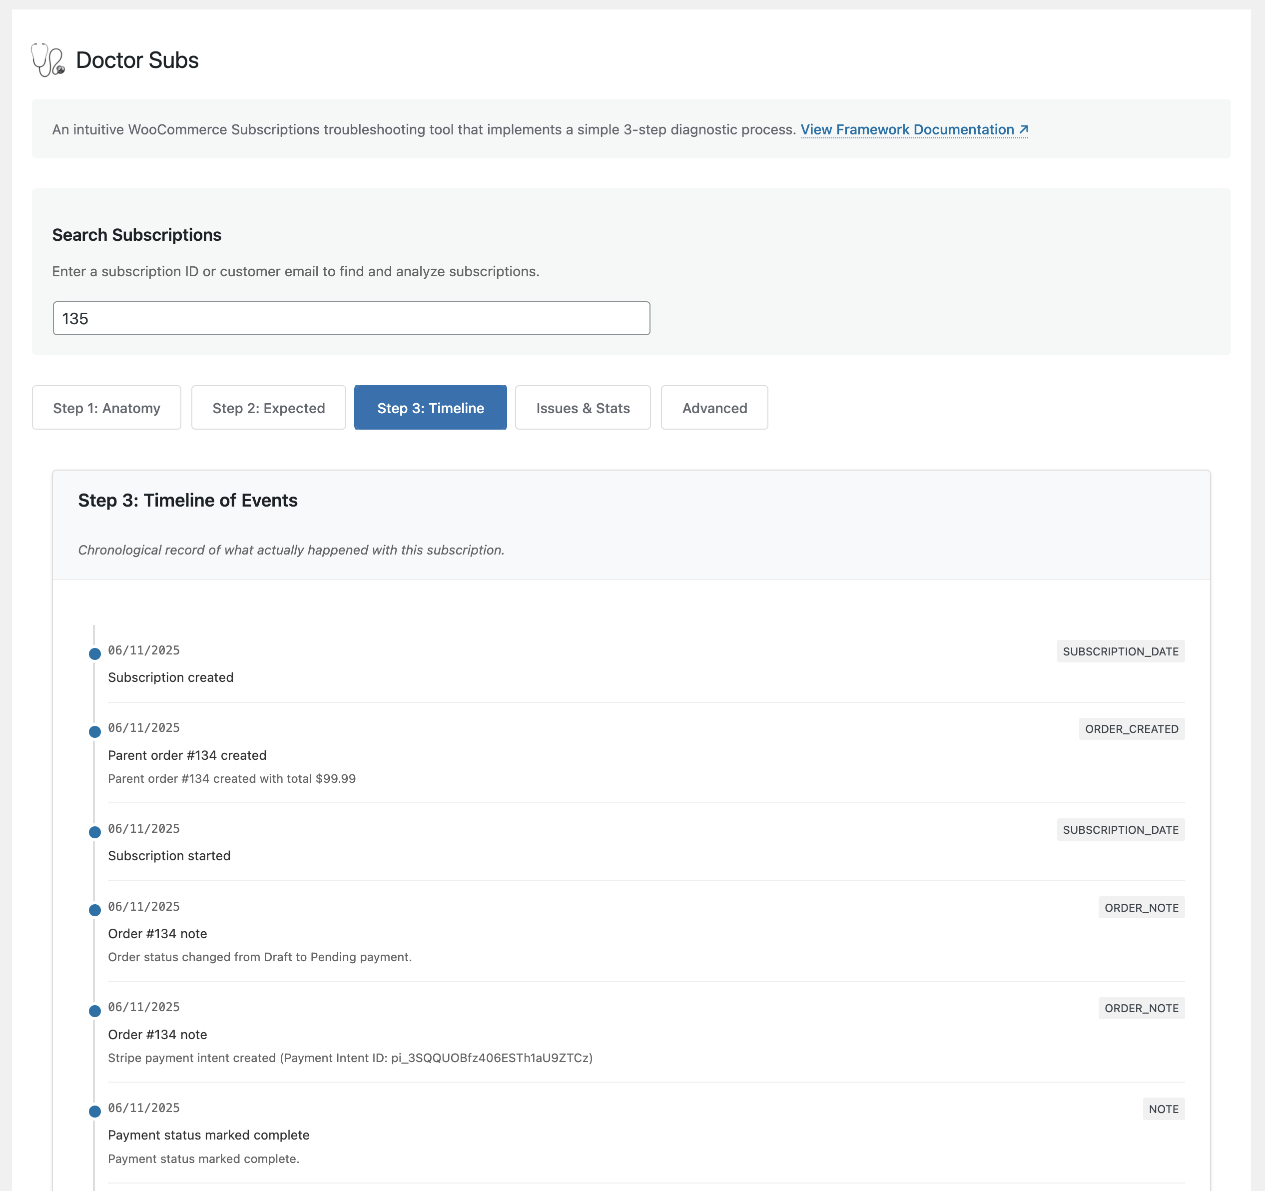Viewport: 1265px width, 1191px height.
Task: Click the Doctor Subs page title
Action: pos(137,60)
